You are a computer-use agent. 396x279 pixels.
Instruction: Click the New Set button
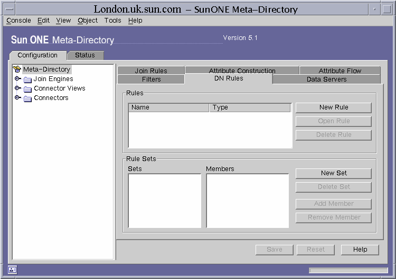(x=334, y=173)
